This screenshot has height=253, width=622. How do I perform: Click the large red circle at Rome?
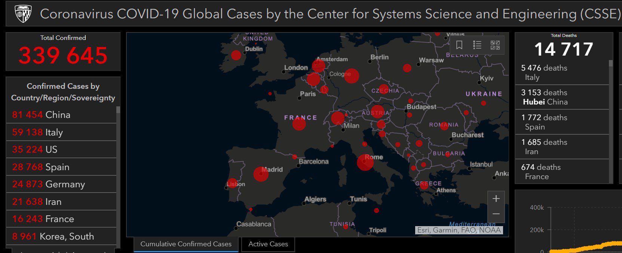point(365,162)
